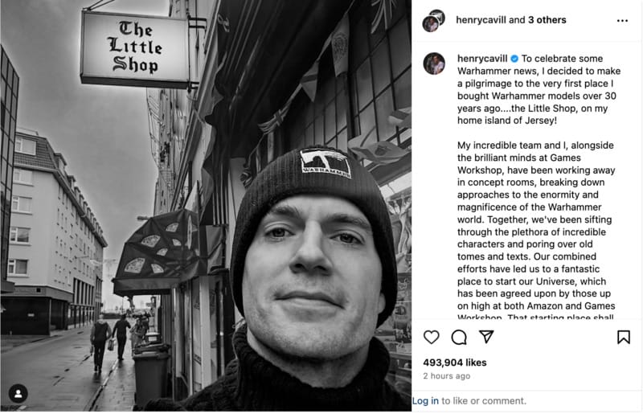Open henrycavill username in post header
This screenshot has width=643, height=414.
click(481, 19)
